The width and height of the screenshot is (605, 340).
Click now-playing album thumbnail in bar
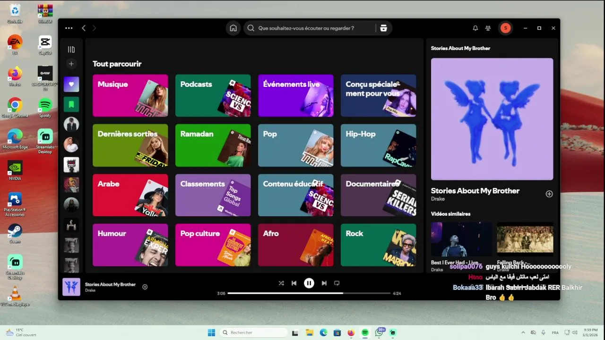click(71, 287)
